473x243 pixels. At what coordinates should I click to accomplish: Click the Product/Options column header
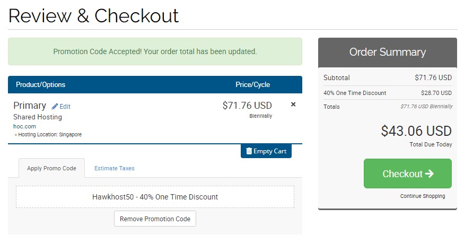point(40,84)
